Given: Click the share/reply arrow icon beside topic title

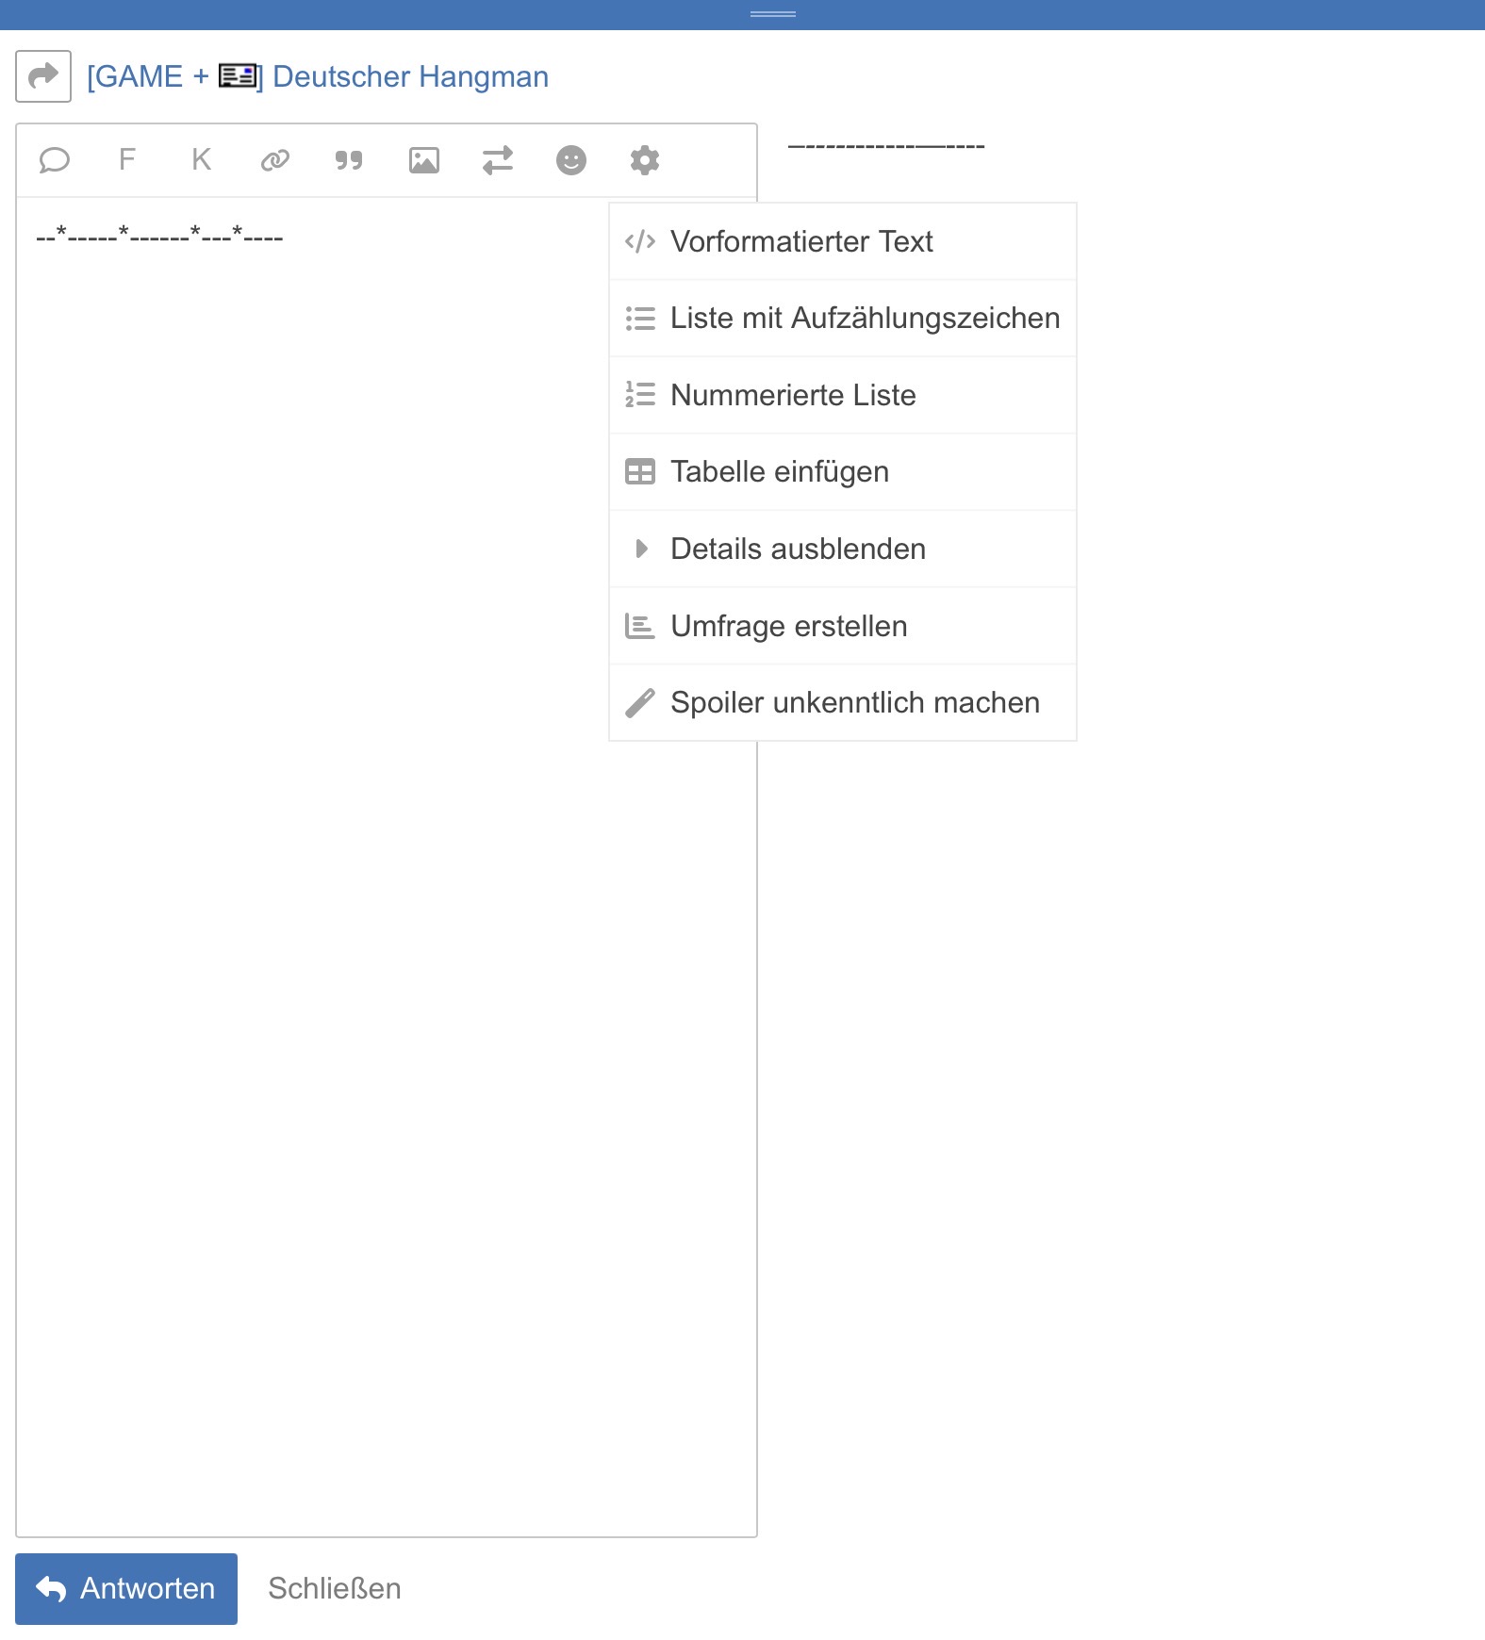Looking at the screenshot, I should [43, 76].
